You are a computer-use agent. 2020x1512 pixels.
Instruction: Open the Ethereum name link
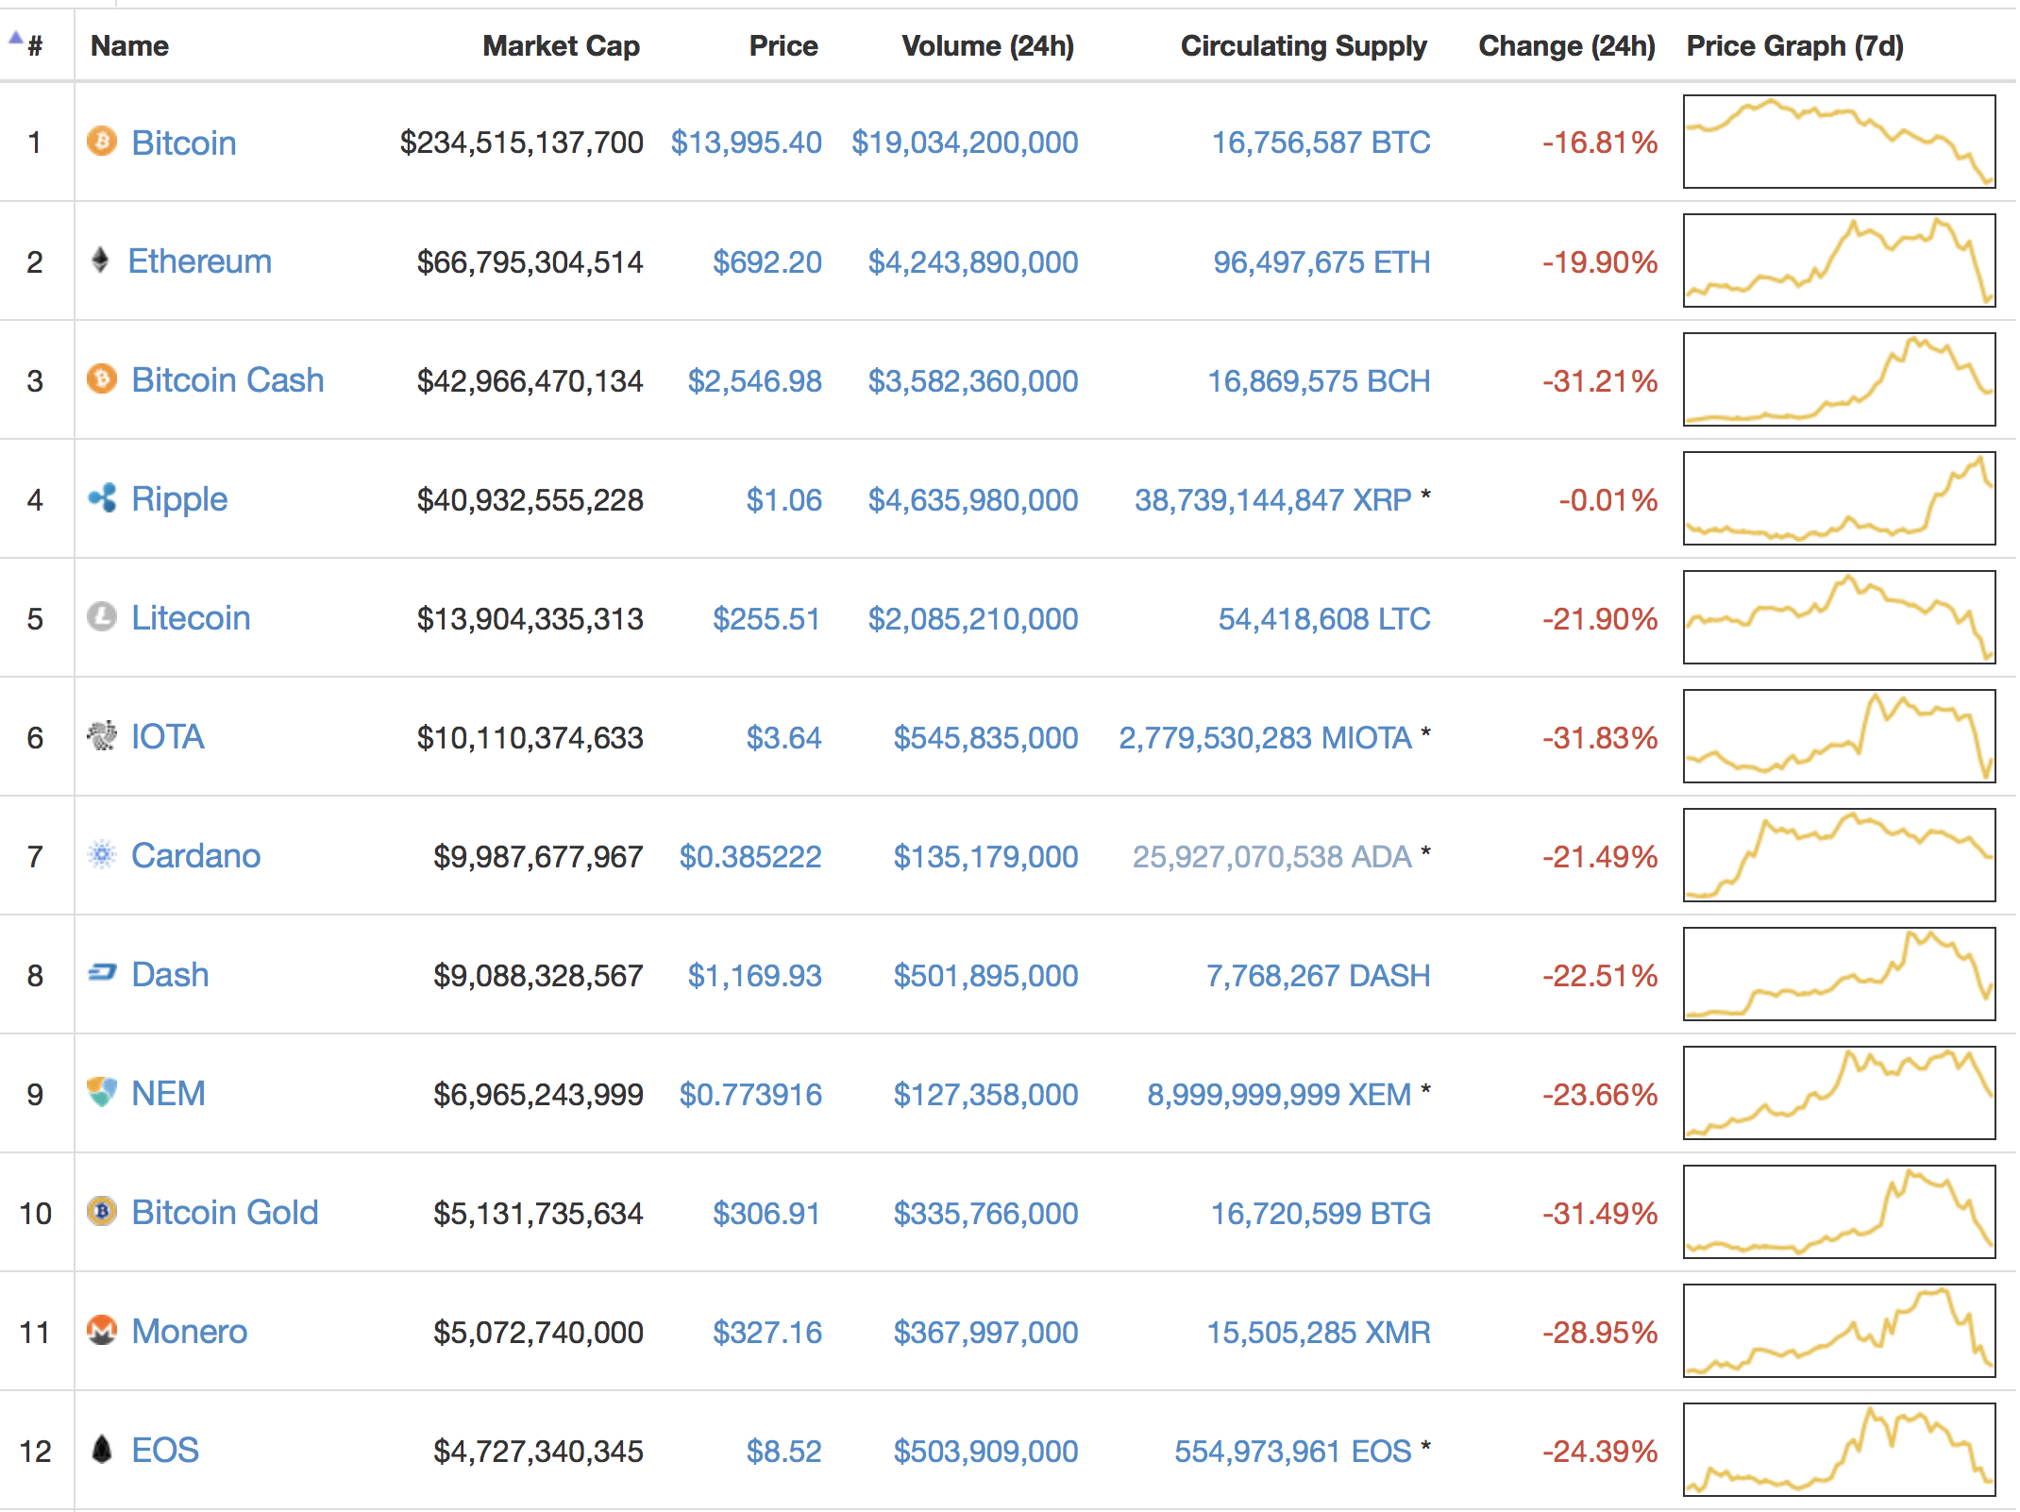click(x=199, y=261)
